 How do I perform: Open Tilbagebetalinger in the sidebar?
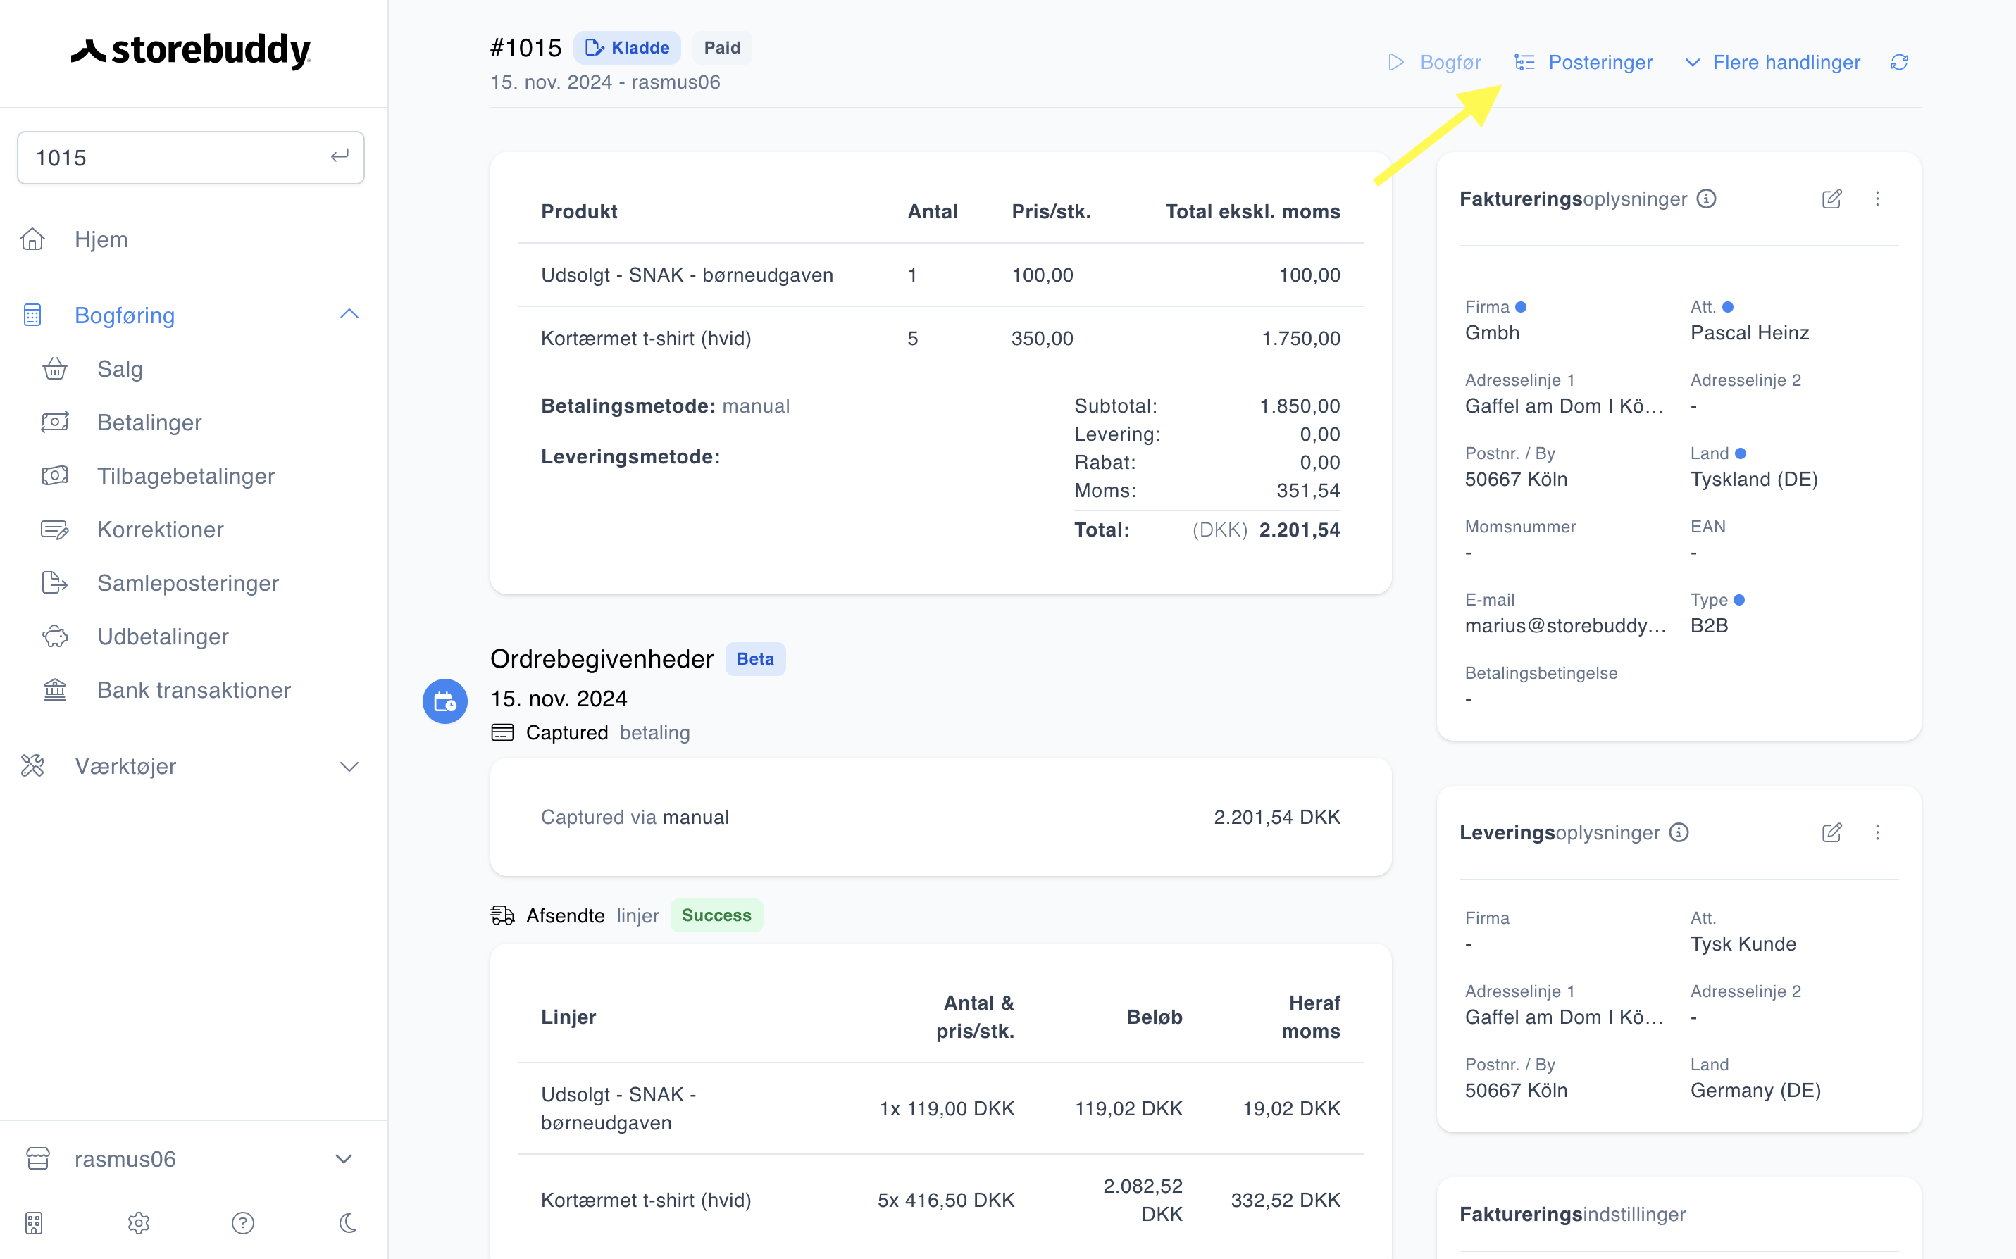[186, 475]
